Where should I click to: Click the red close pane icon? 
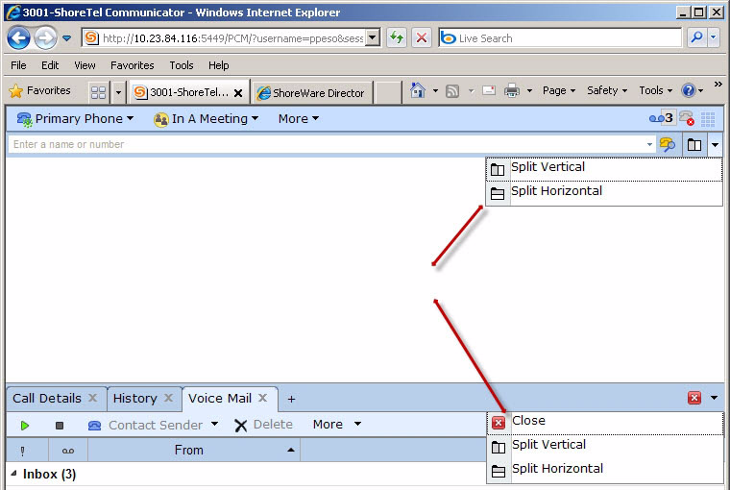694,398
